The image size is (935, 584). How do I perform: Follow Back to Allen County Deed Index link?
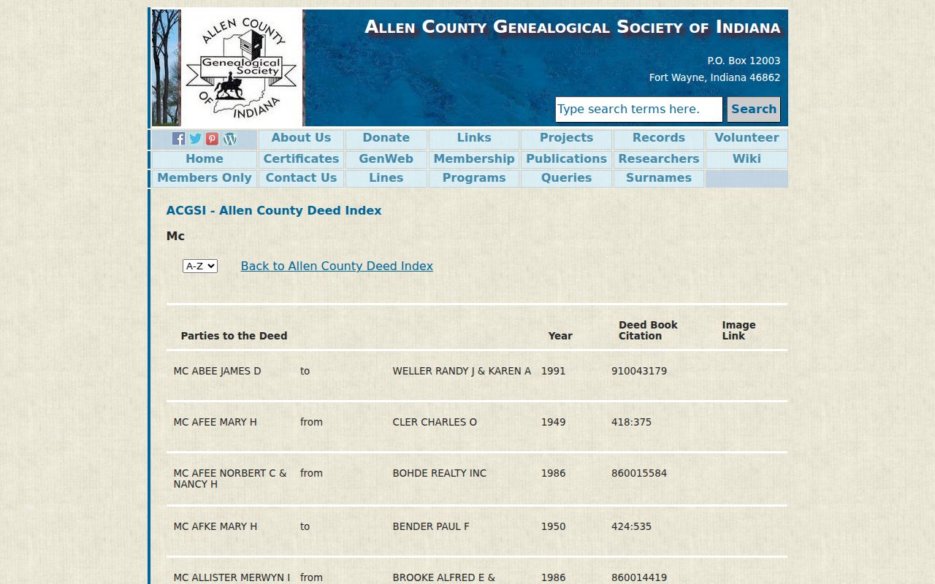point(337,266)
